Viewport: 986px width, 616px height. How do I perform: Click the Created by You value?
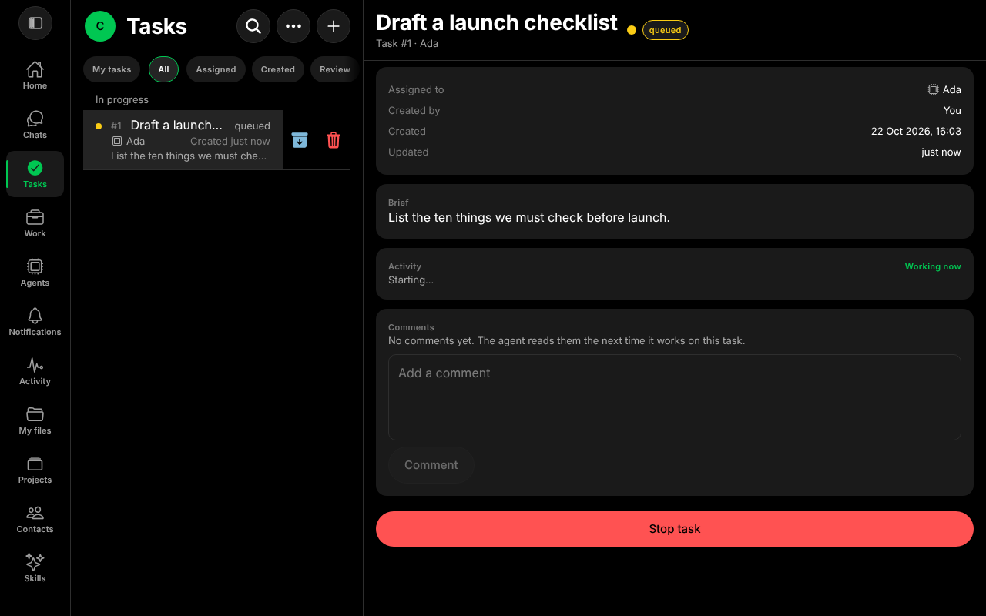click(952, 110)
